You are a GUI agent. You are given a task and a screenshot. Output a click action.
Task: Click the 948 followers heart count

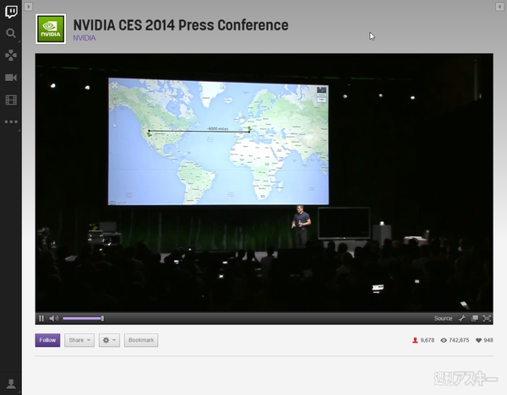coord(484,340)
